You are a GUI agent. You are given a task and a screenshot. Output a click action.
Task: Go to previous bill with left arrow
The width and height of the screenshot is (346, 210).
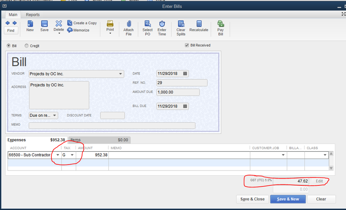8,23
